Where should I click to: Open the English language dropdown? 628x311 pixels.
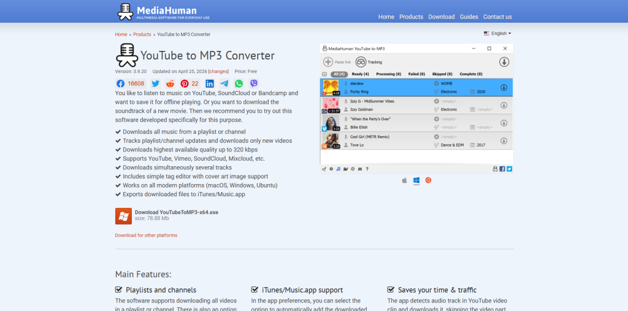pyautogui.click(x=497, y=34)
